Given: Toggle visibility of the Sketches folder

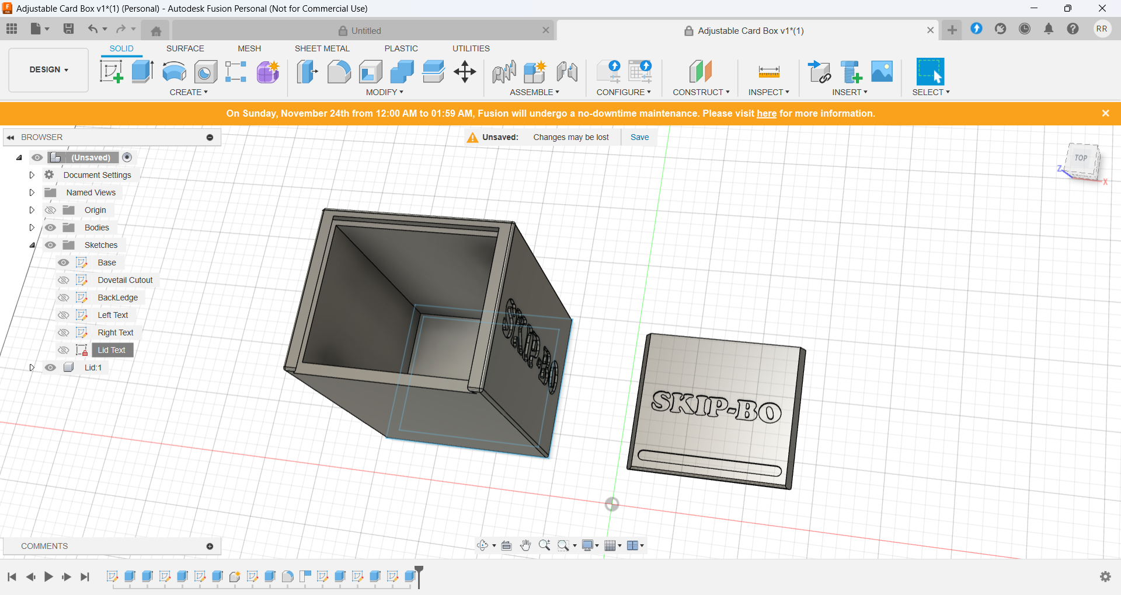Looking at the screenshot, I should 51,245.
